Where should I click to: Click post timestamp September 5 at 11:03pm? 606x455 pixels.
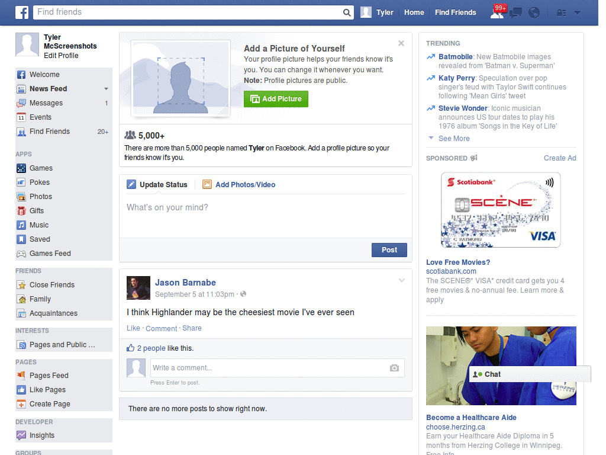coord(194,294)
